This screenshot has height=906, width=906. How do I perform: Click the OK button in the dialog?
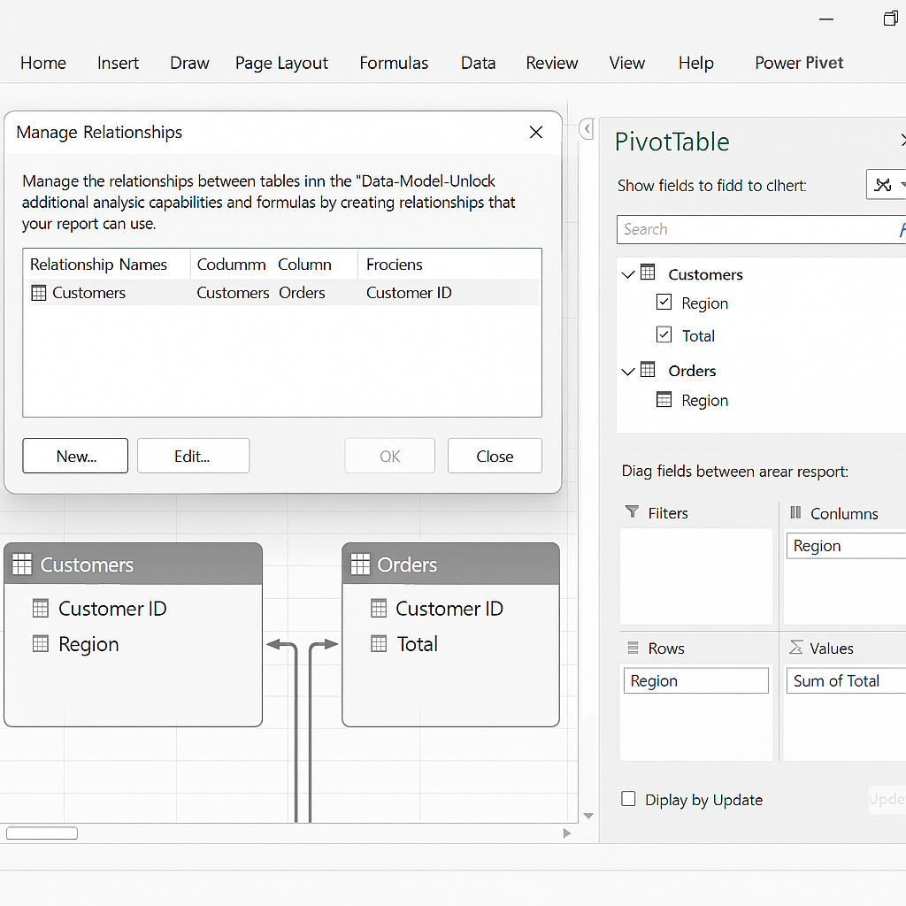(390, 456)
